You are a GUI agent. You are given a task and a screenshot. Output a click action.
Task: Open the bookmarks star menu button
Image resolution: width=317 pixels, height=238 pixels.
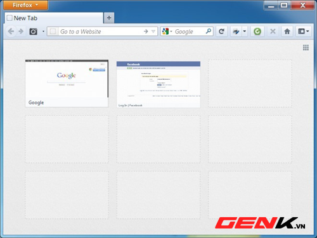point(304,32)
